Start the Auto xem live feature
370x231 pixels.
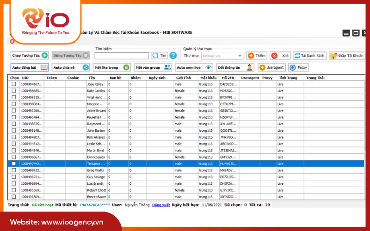pos(194,67)
